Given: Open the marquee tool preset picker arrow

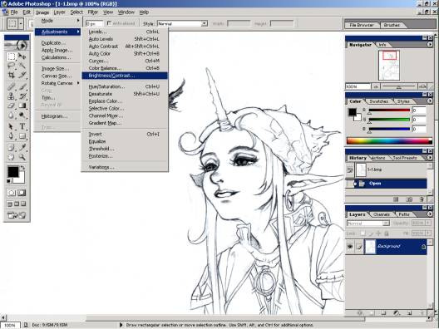Looking at the screenshot, I should pyautogui.click(x=21, y=23).
